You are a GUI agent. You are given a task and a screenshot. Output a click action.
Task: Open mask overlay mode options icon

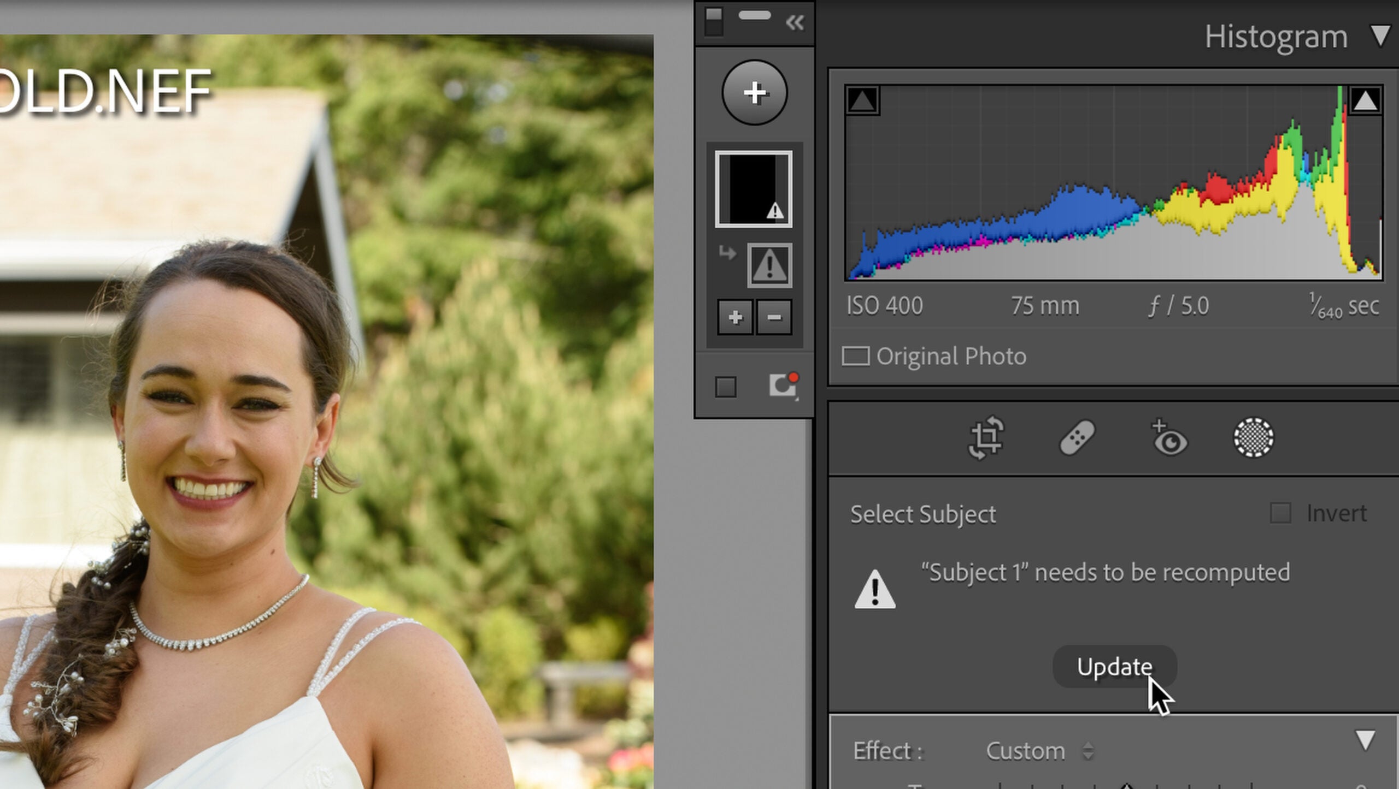coord(784,385)
